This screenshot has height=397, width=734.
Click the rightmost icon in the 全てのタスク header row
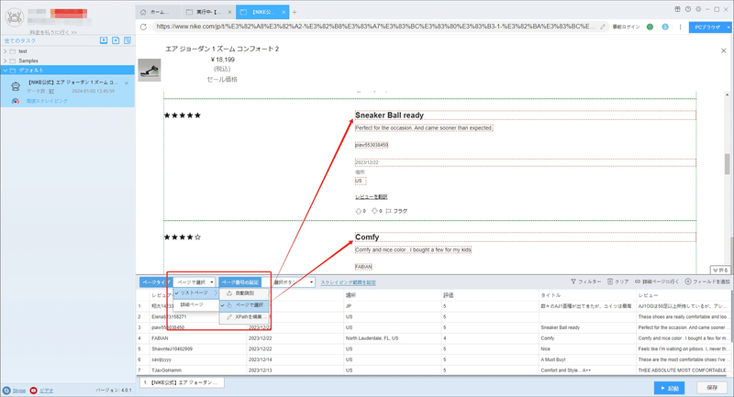tap(128, 40)
